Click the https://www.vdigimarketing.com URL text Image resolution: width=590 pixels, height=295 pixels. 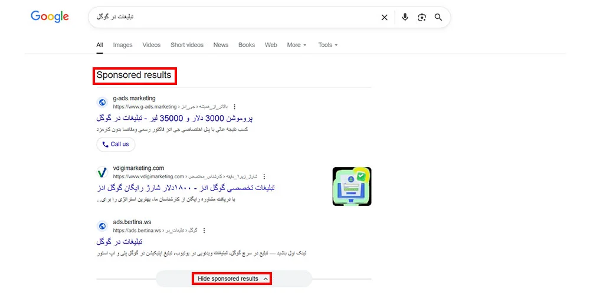(148, 176)
